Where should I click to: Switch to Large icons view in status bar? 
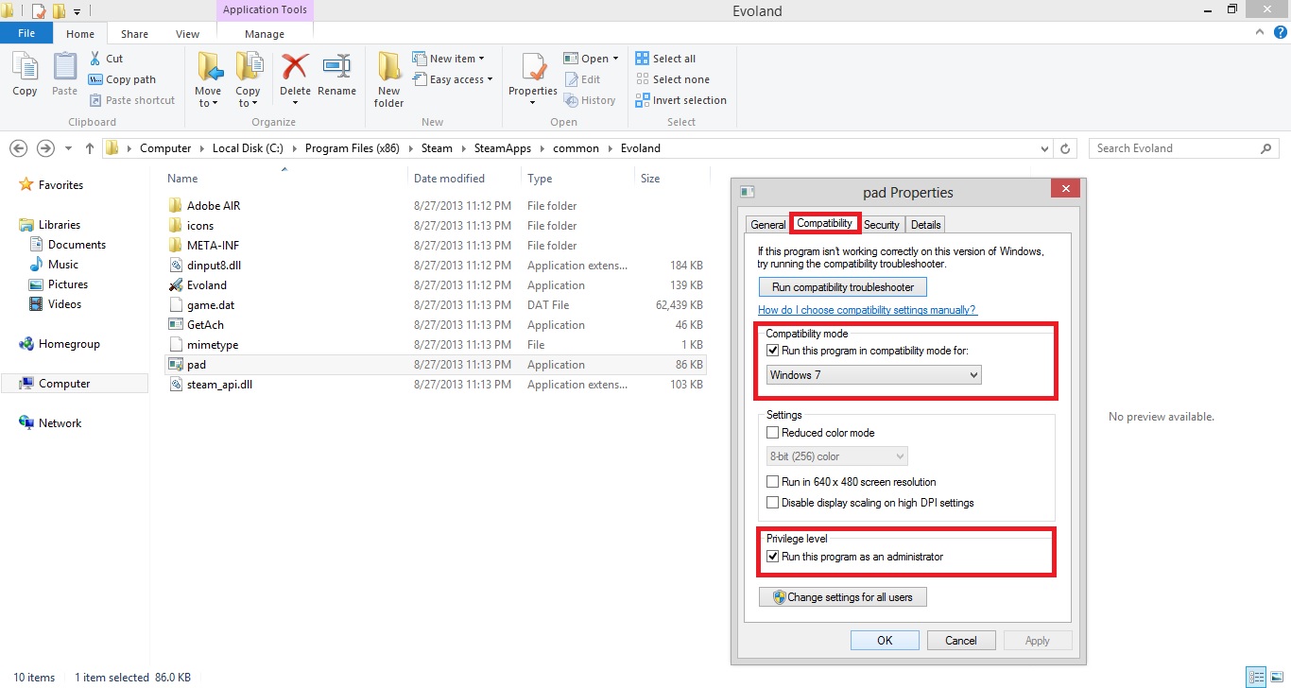(1276, 677)
